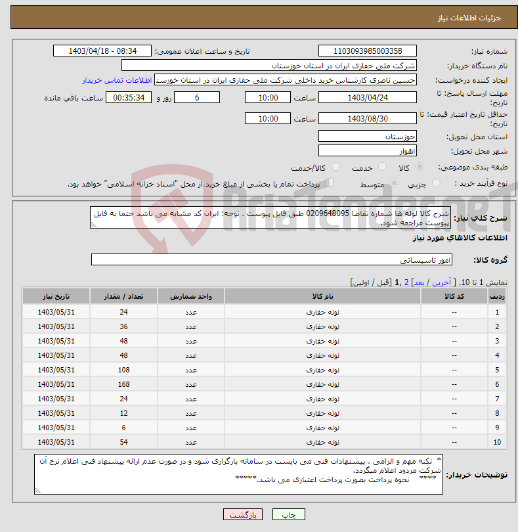Open the آخرین (last) page link
This screenshot has height=532, width=518.
pyautogui.click(x=441, y=282)
